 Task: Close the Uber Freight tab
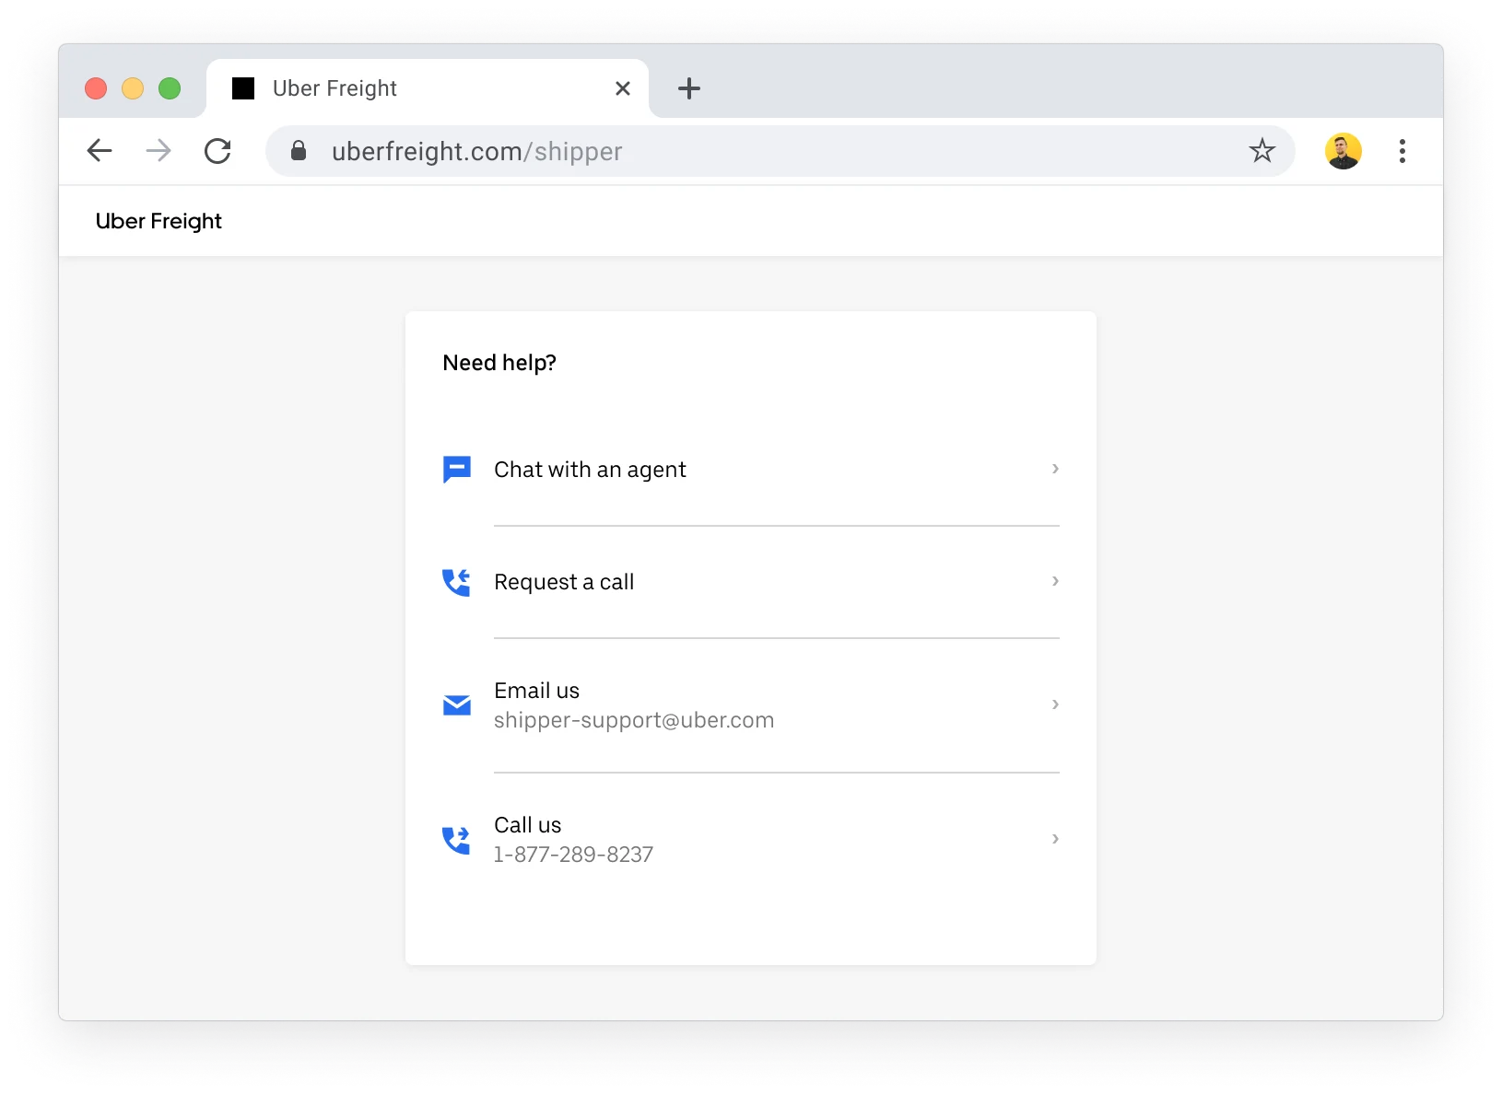623,88
